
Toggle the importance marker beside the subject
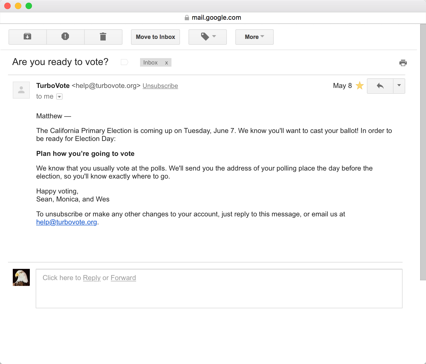(124, 62)
